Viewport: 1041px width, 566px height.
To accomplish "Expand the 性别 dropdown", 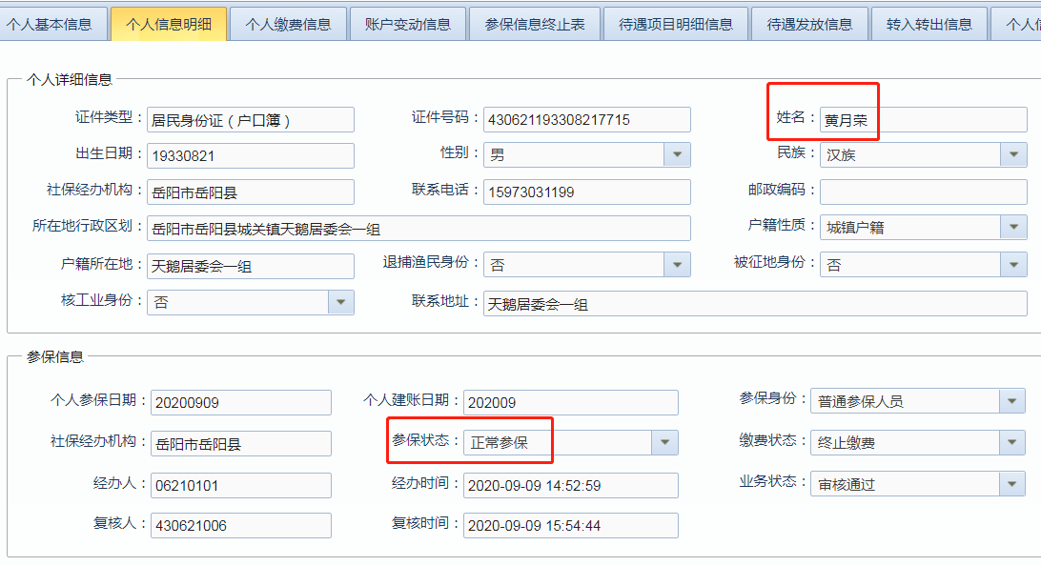I will (677, 155).
